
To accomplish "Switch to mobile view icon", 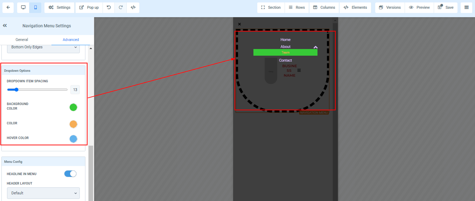I will click(35, 7).
